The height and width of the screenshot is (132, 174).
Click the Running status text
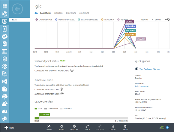click(x=139, y=78)
